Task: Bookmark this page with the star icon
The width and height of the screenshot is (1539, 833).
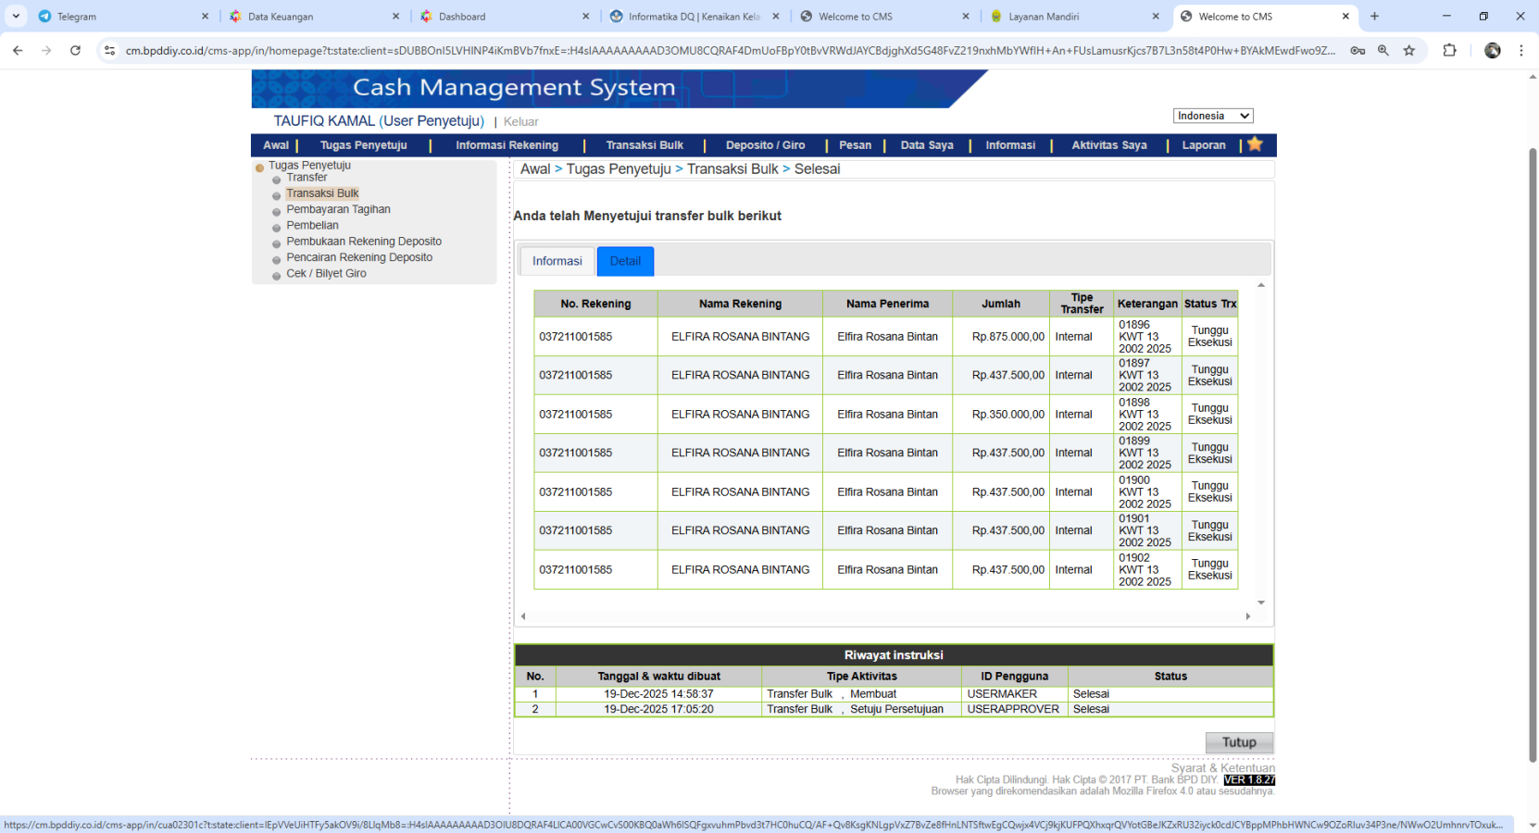Action: [1408, 51]
